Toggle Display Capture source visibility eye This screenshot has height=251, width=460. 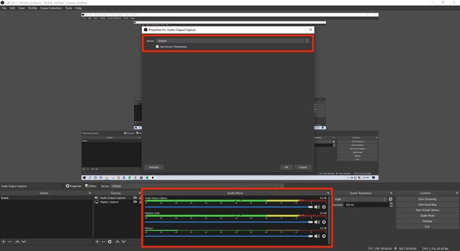135,202
